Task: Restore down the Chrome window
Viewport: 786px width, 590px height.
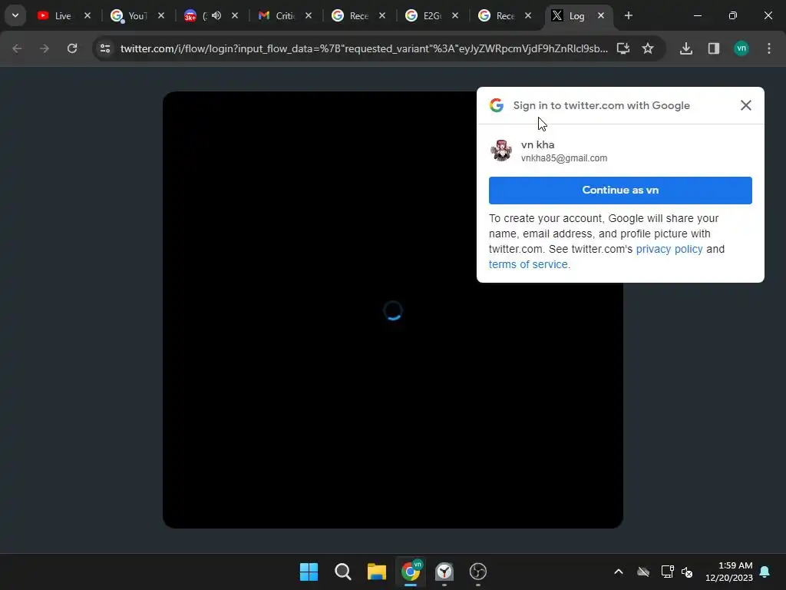Action: [733, 15]
